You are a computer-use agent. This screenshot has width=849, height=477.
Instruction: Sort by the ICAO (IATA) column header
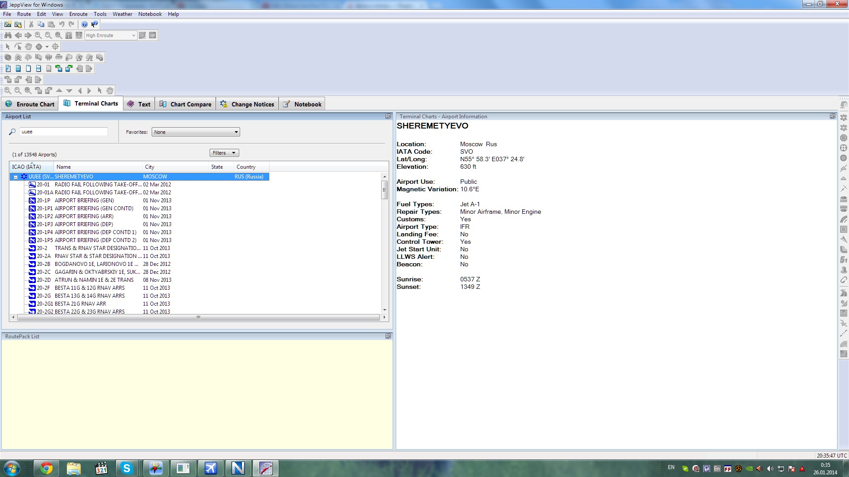click(31, 167)
